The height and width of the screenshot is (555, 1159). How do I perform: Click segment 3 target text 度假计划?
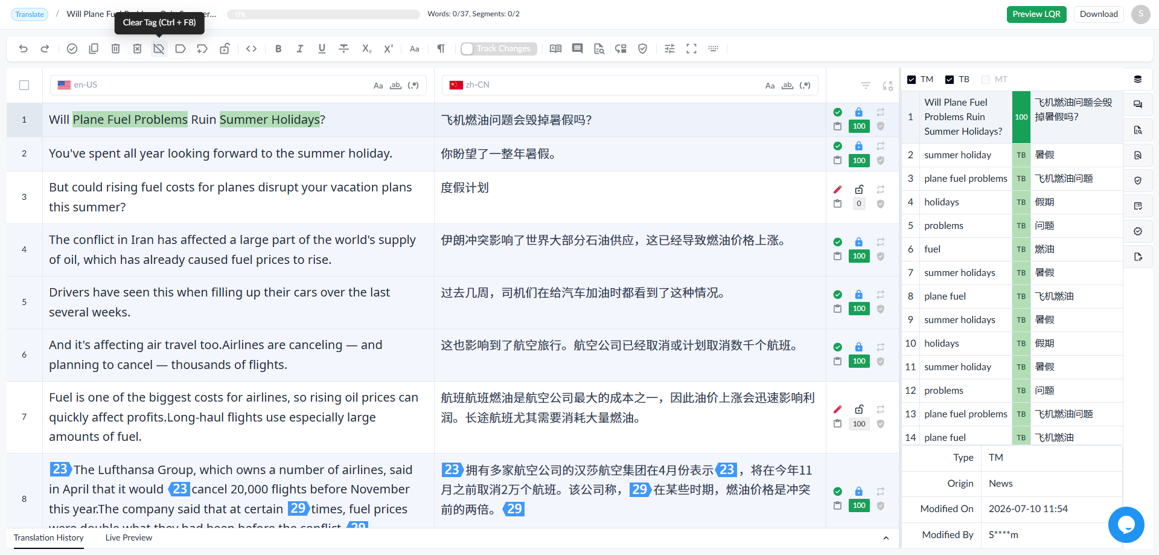point(465,188)
